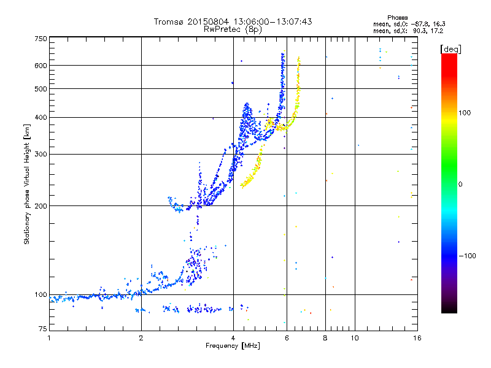491x368 pixels.
Task: Click the x-axis tick label '1'
Action: point(49,338)
